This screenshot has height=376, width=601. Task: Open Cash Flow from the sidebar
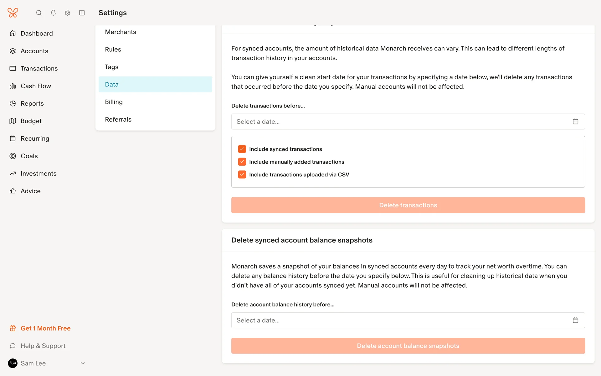36,86
